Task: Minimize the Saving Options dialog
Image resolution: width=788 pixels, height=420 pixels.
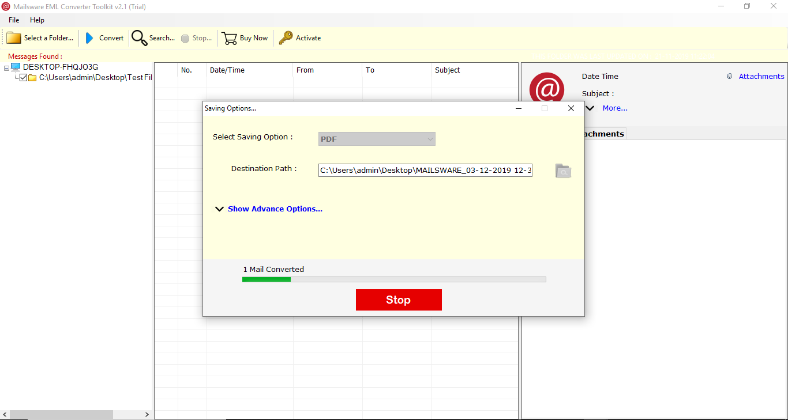Action: pyautogui.click(x=519, y=108)
